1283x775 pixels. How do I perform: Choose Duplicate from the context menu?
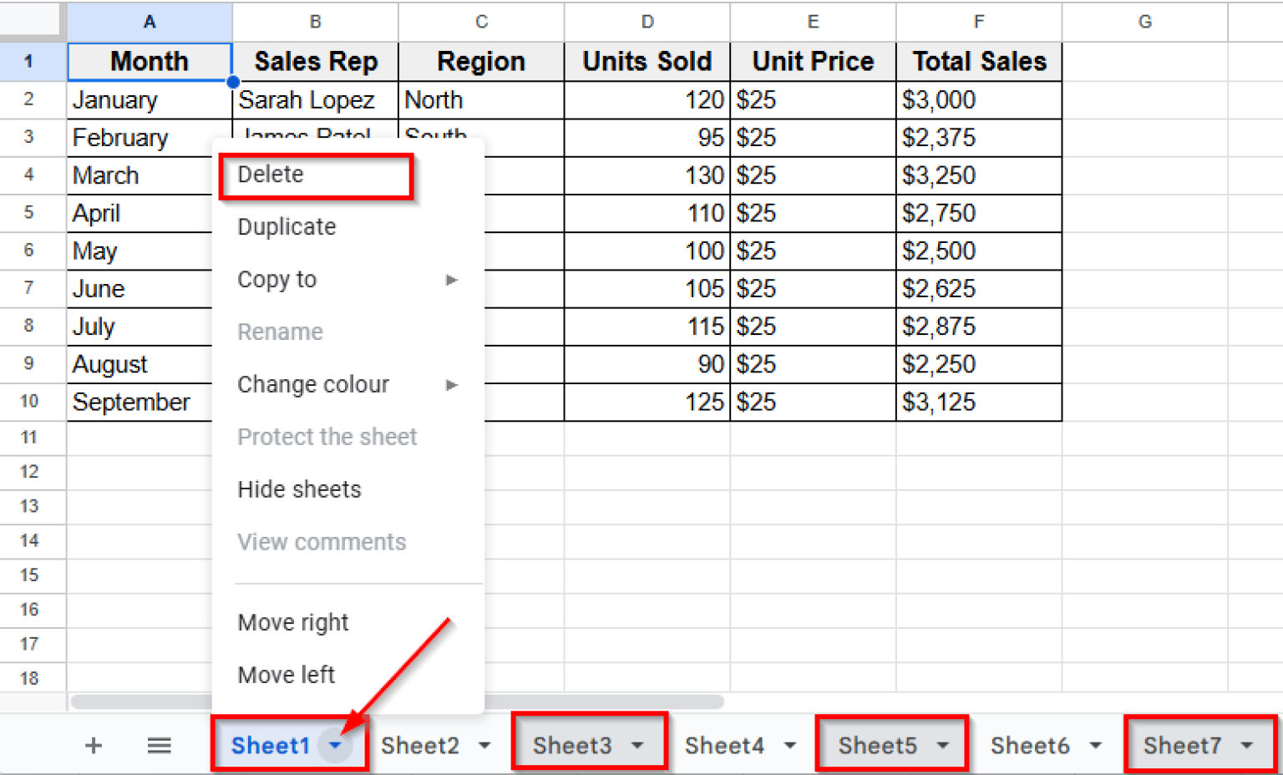(287, 226)
